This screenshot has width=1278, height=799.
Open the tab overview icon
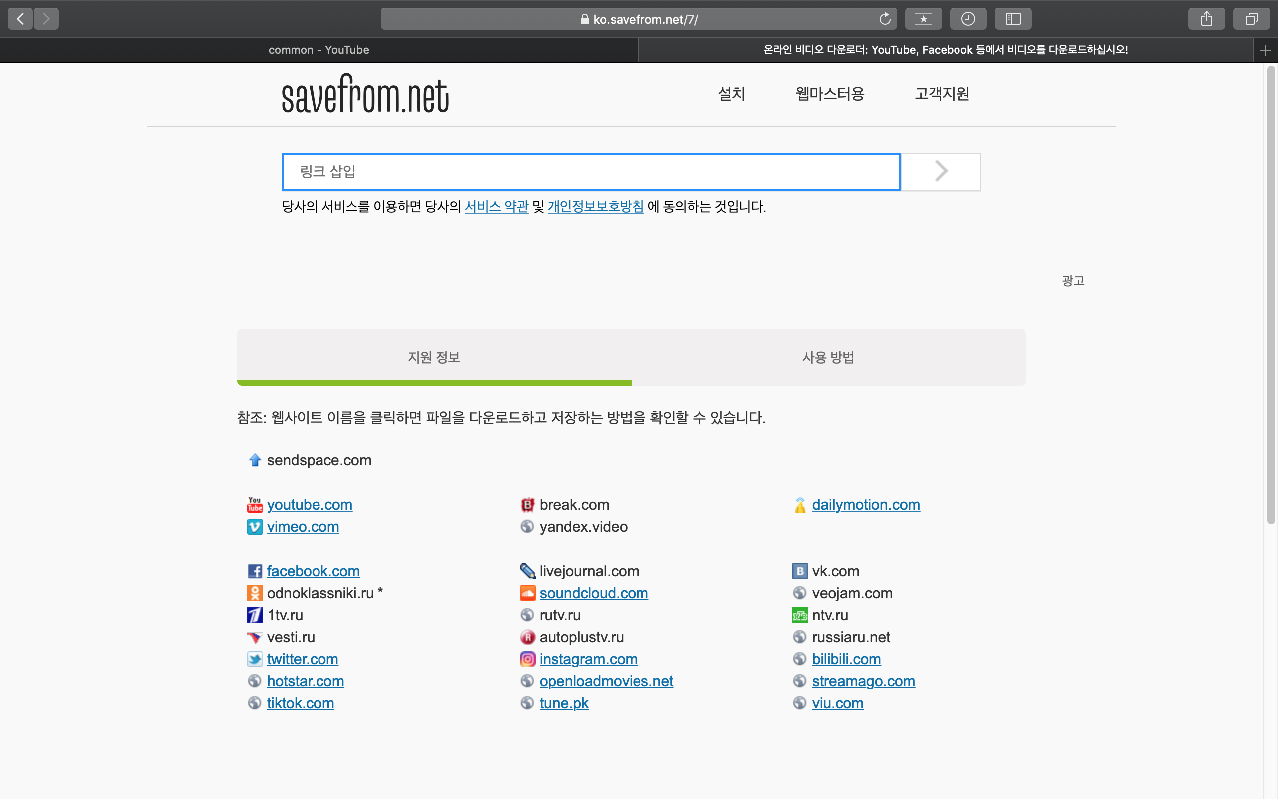[1251, 19]
